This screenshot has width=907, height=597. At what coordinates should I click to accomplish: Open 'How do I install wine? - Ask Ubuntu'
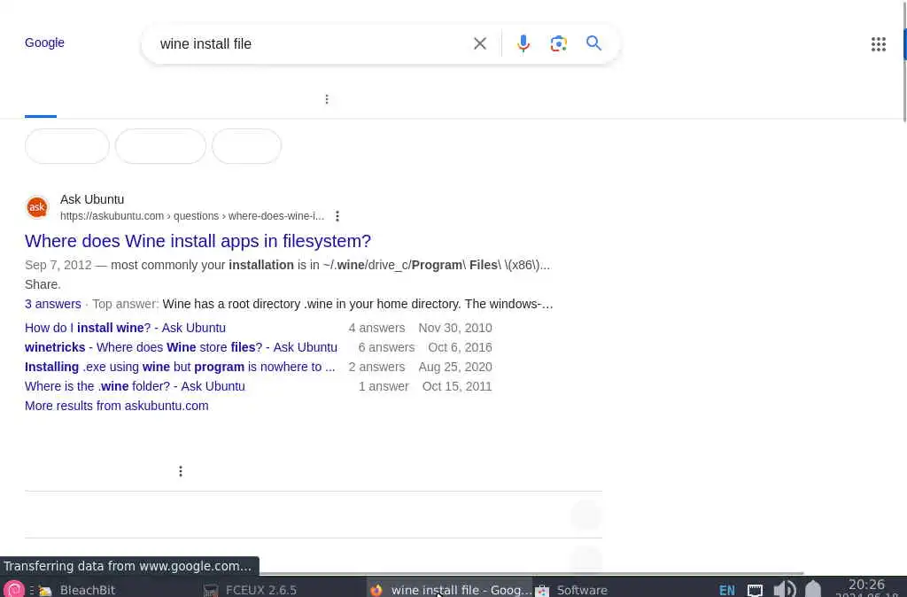[125, 328]
